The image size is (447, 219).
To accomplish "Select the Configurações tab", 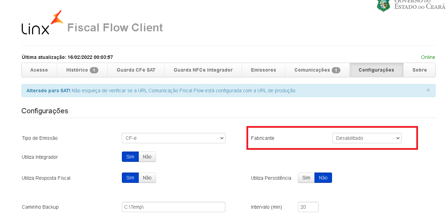I will coord(376,70).
